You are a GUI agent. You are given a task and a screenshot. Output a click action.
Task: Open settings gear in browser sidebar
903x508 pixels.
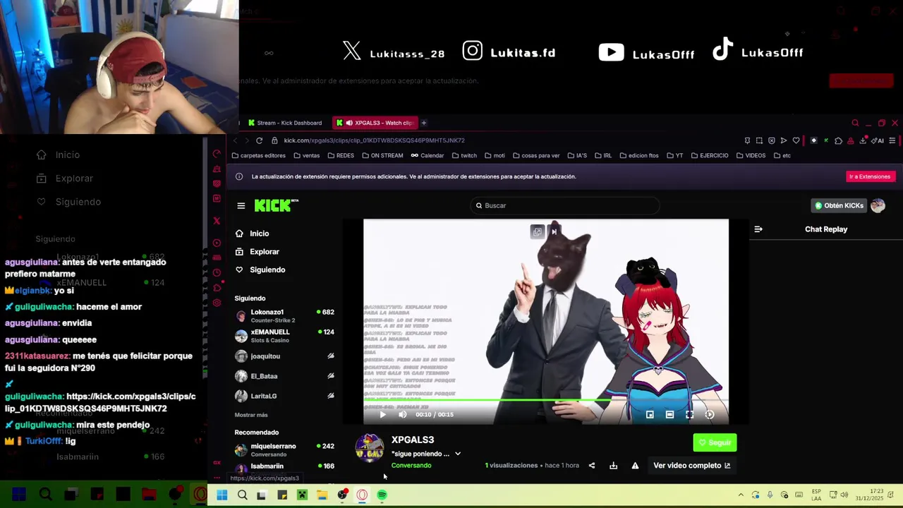coord(217,303)
